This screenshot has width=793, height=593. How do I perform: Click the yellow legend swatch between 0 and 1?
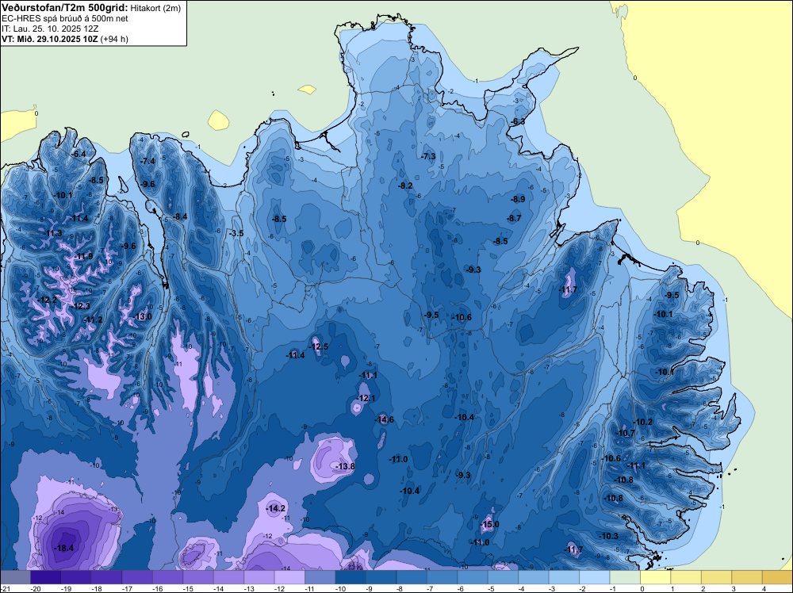(655, 577)
